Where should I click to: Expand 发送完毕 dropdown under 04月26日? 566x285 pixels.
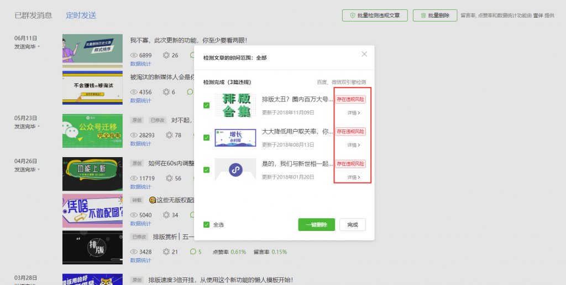point(27,169)
